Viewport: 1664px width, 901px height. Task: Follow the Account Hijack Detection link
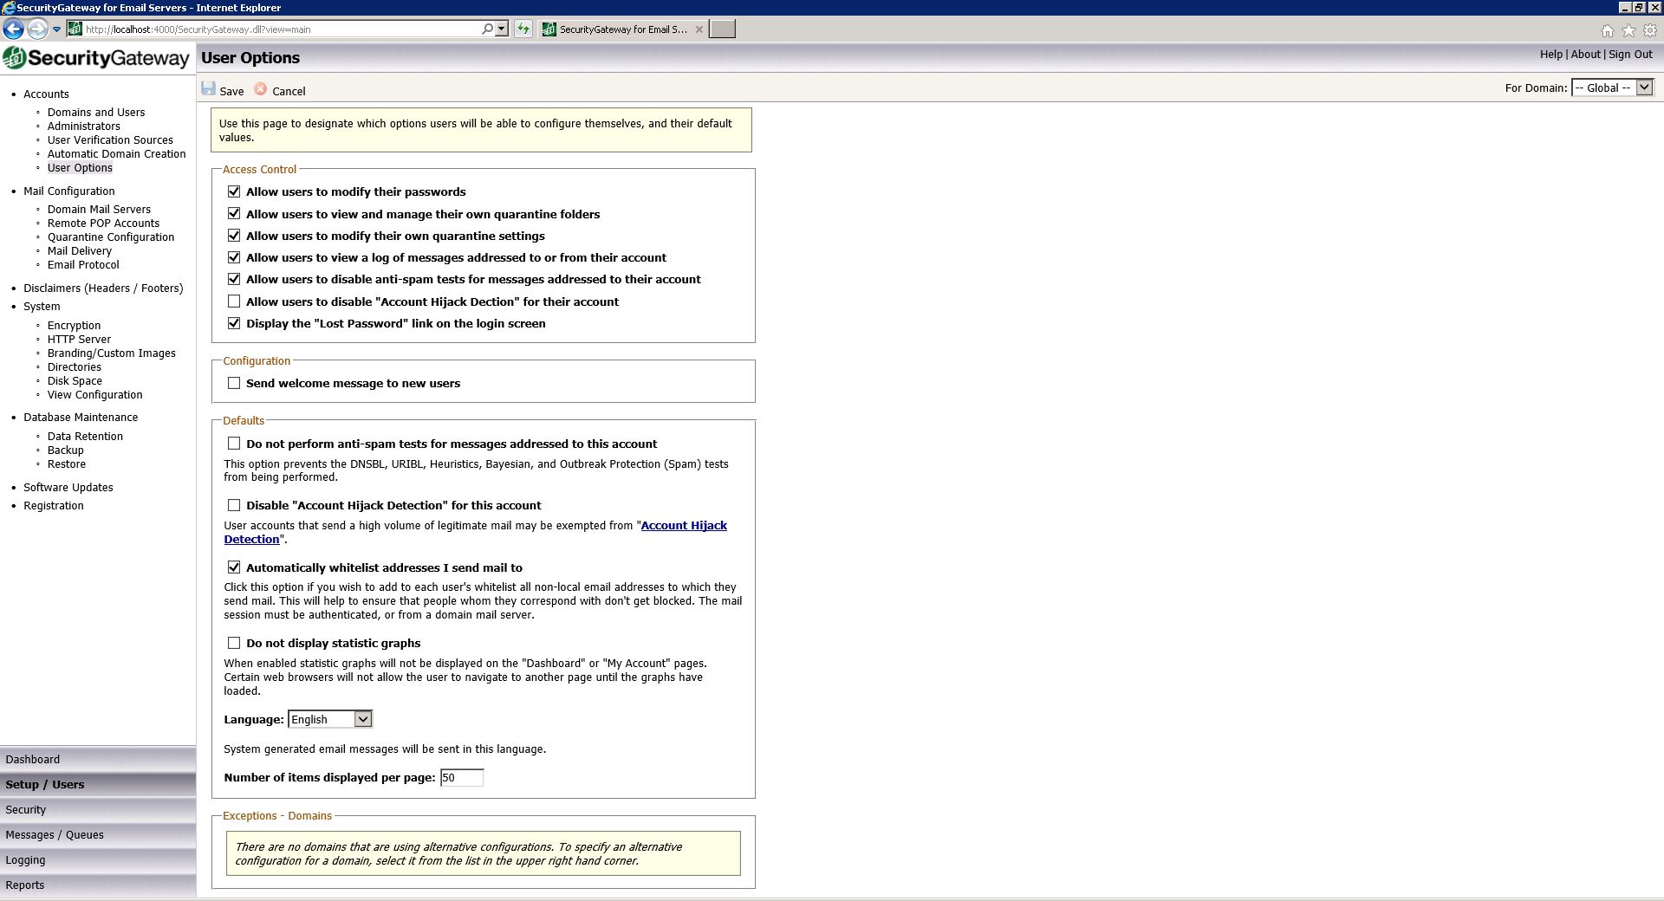(683, 526)
